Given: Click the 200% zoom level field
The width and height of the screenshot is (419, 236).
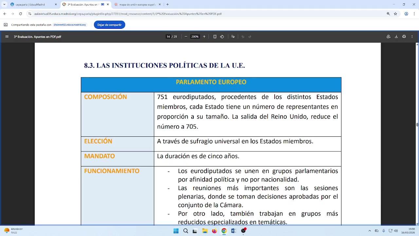Looking at the screenshot, I should (x=195, y=37).
